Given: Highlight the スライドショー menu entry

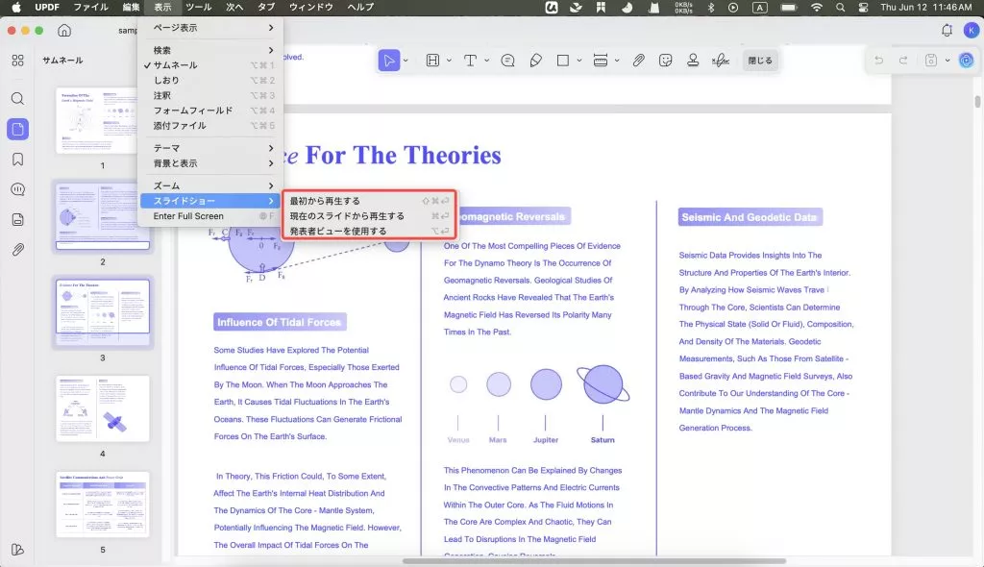Looking at the screenshot, I should click(x=210, y=201).
